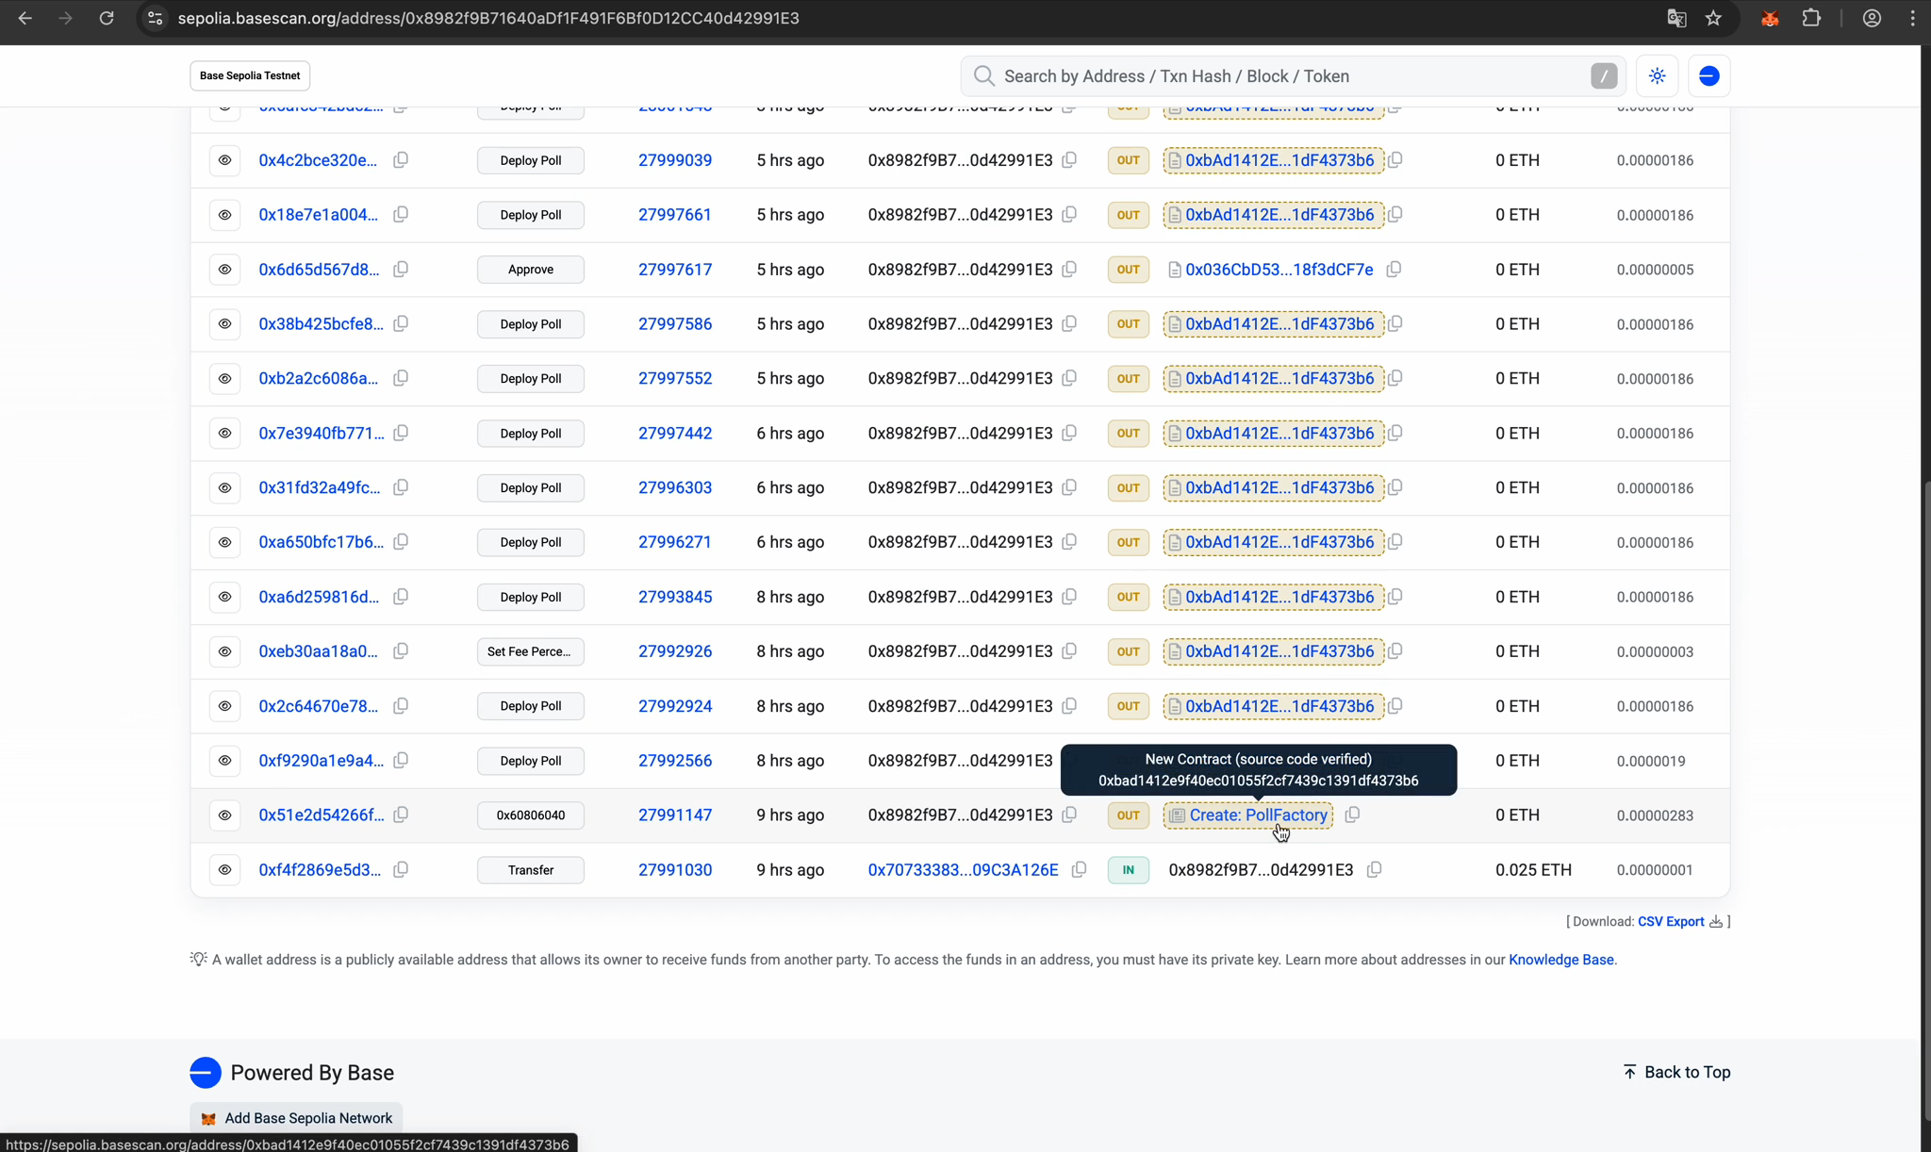Open sender address 0x70733383...09C3A126E
Viewport: 1931px width, 1152px height.
(x=963, y=870)
